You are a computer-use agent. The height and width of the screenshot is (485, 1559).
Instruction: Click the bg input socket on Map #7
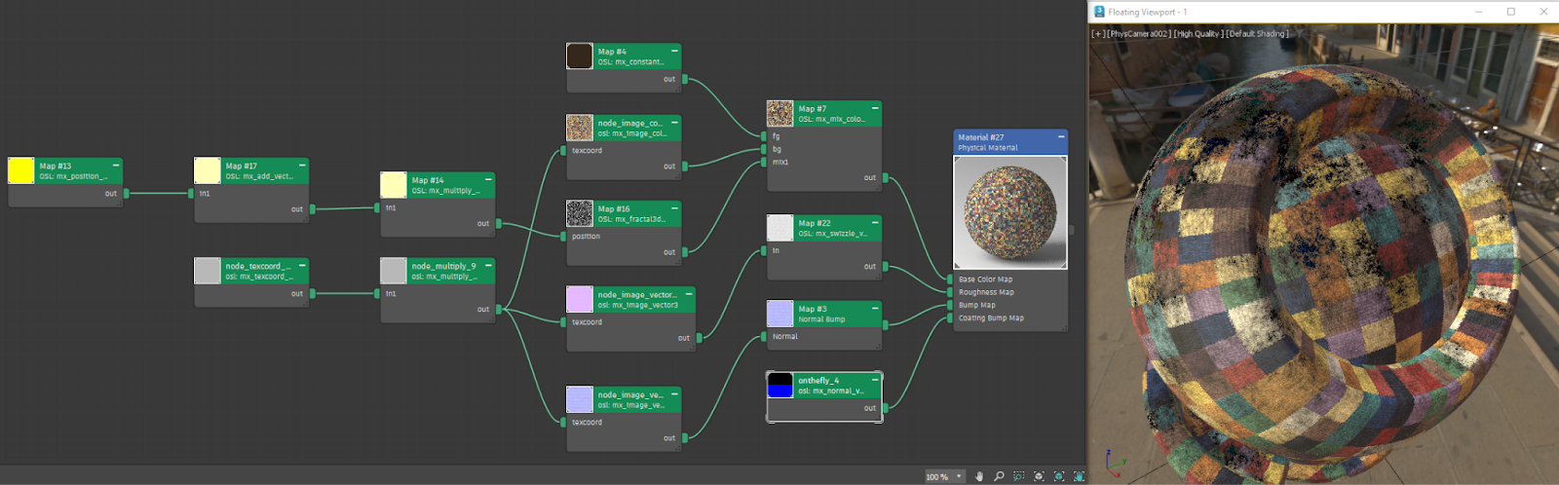pos(764,149)
